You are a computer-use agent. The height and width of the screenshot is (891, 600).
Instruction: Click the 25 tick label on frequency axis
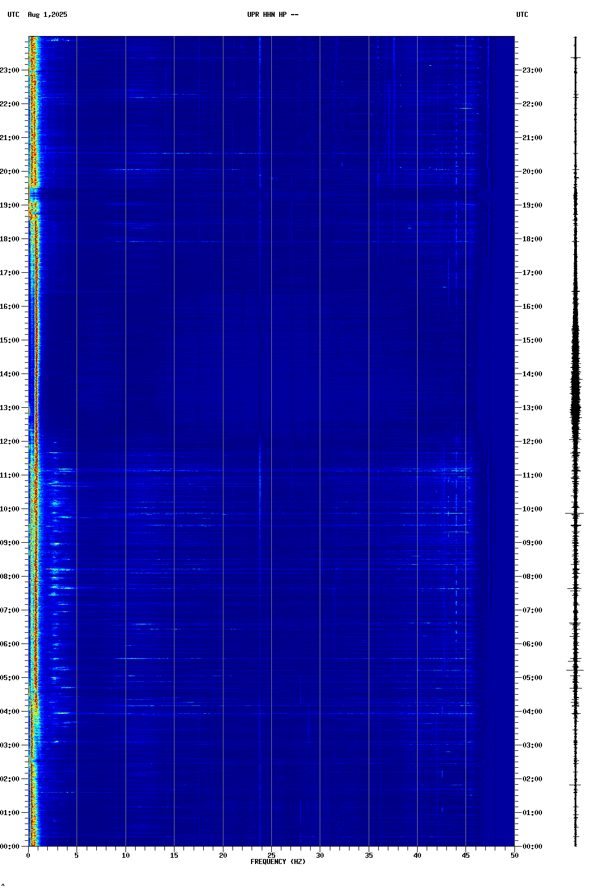pyautogui.click(x=271, y=856)
